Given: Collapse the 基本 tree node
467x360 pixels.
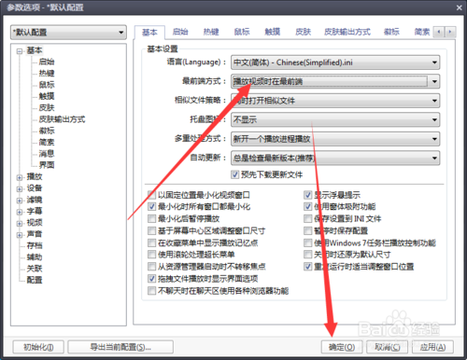Looking at the screenshot, I should 20,51.
